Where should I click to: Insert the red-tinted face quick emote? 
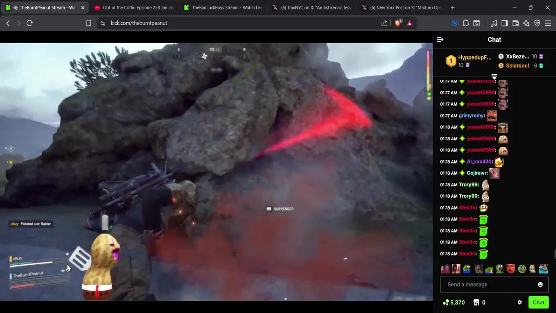click(511, 269)
